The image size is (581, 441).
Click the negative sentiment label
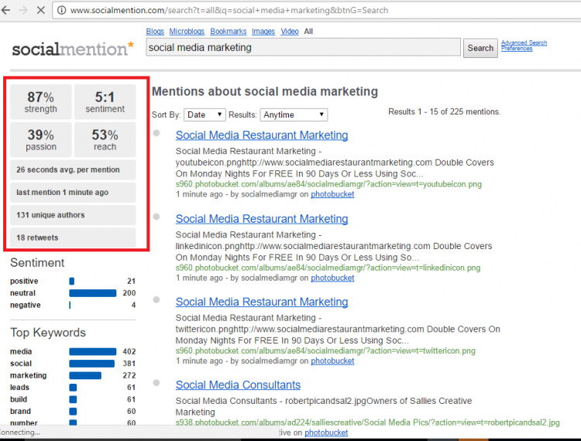[26, 305]
